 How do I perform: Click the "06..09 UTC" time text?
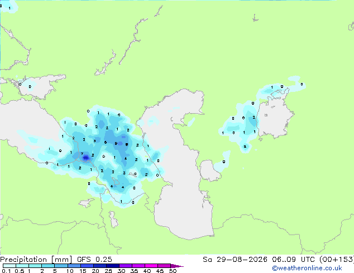294,260
